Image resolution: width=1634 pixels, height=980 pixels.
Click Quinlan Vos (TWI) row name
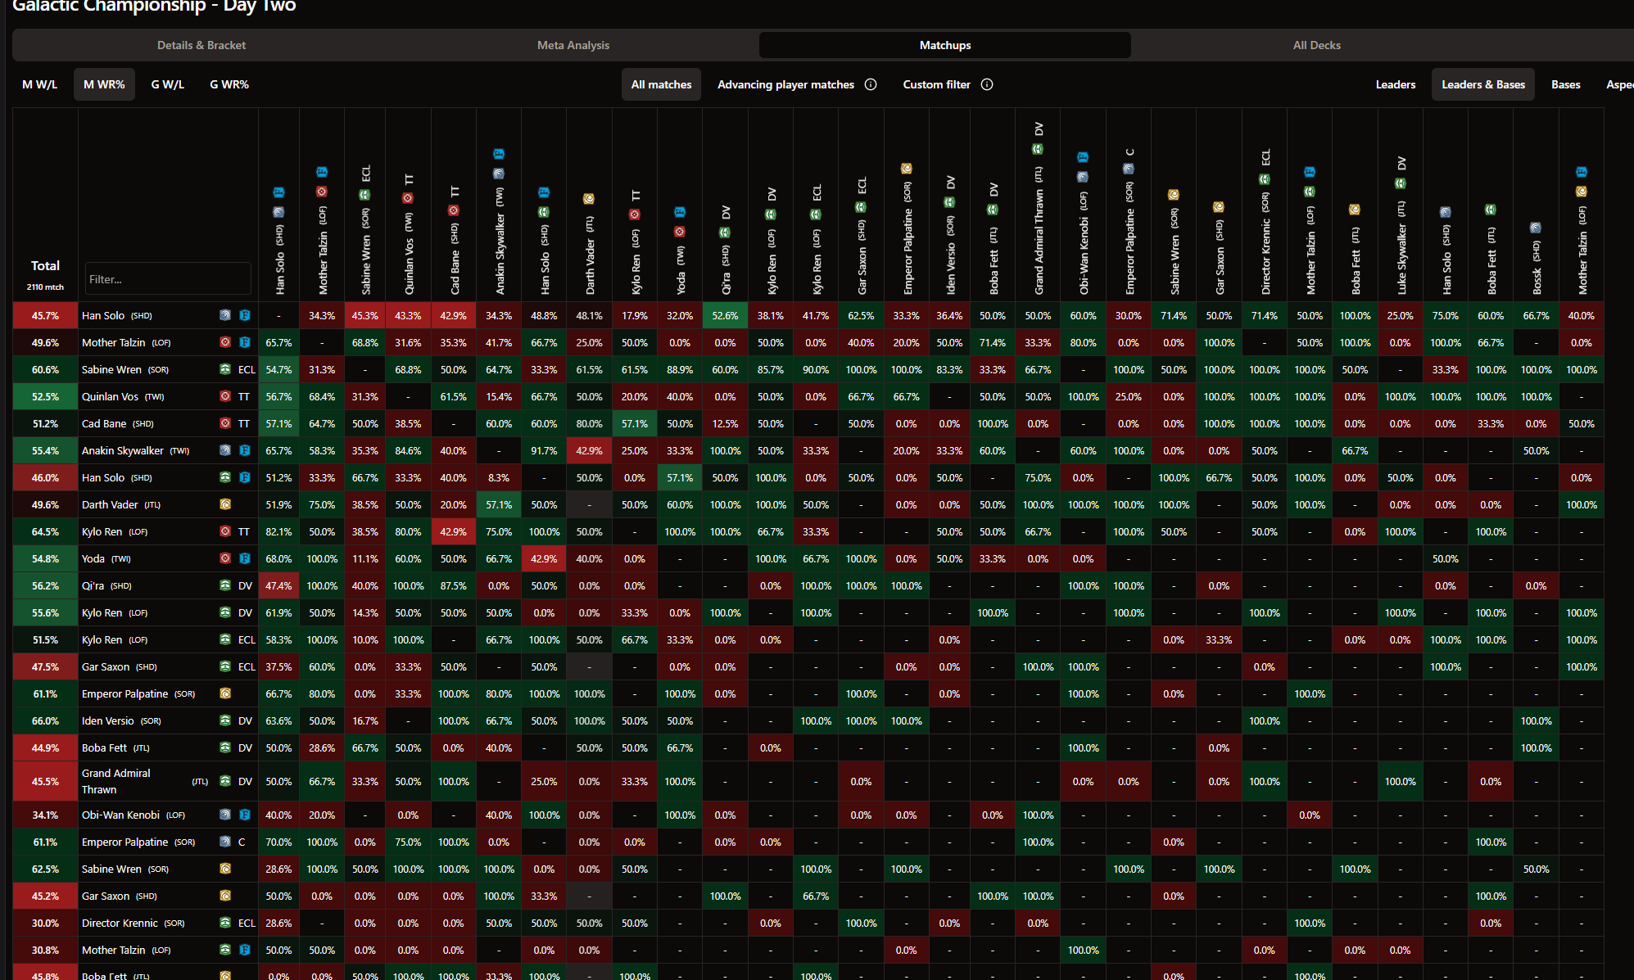123,396
